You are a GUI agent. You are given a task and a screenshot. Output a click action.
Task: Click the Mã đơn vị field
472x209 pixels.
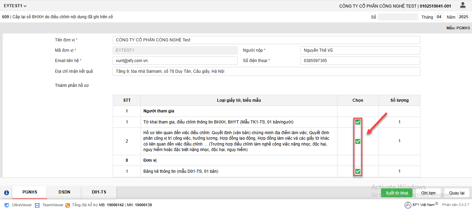(175, 50)
